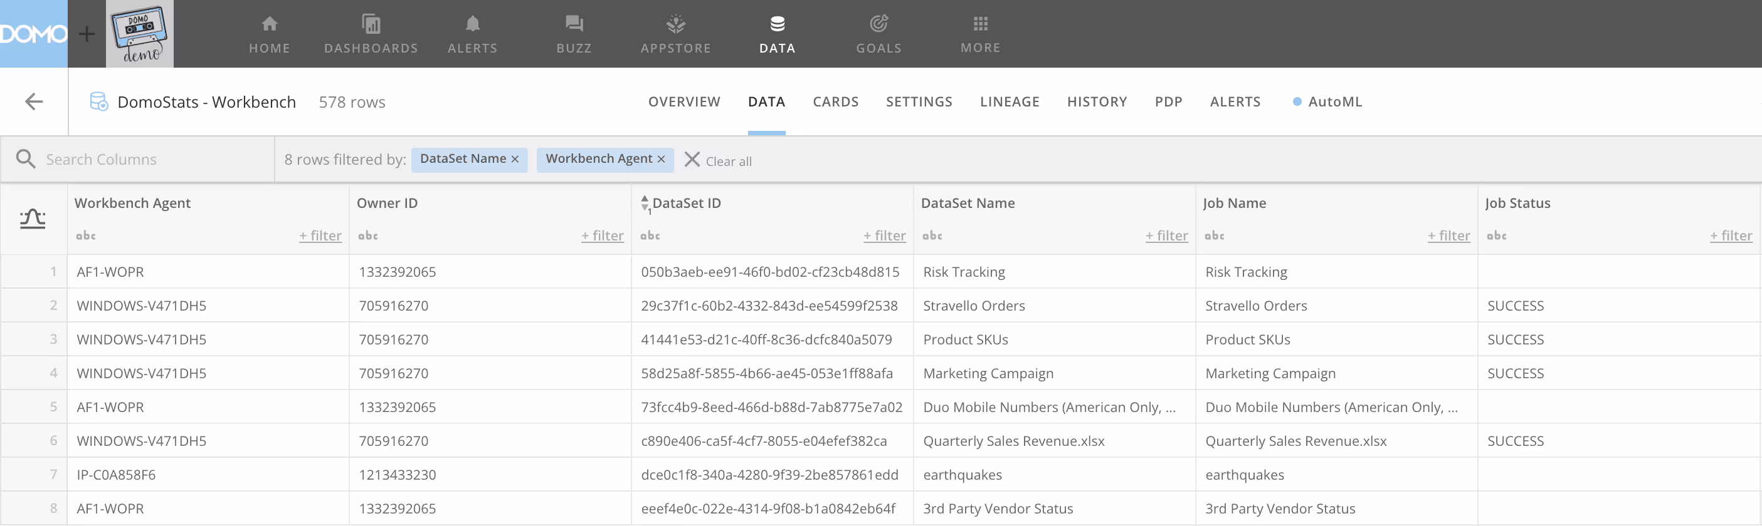The height and width of the screenshot is (526, 1762).
Task: Open the Settings tab
Action: [x=919, y=102]
